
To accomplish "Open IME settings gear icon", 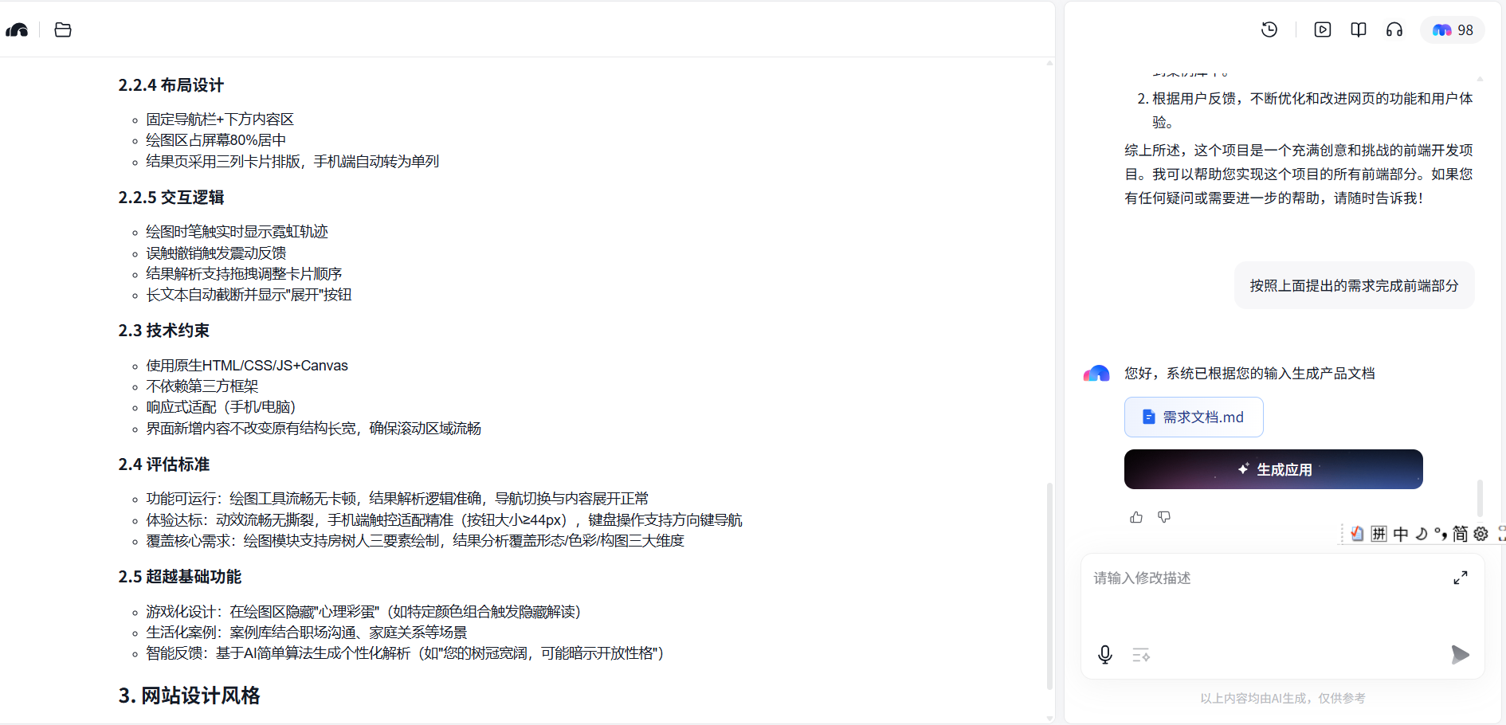I will pos(1481,534).
